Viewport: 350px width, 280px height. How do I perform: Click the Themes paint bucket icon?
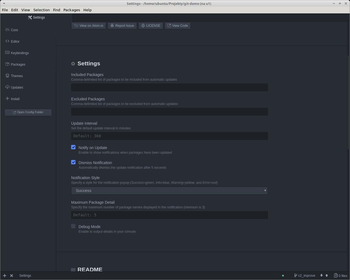tap(7, 75)
